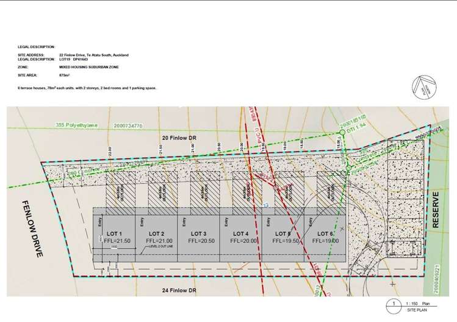Select the LOT 3 building label
457x322 pixels.
coord(198,234)
